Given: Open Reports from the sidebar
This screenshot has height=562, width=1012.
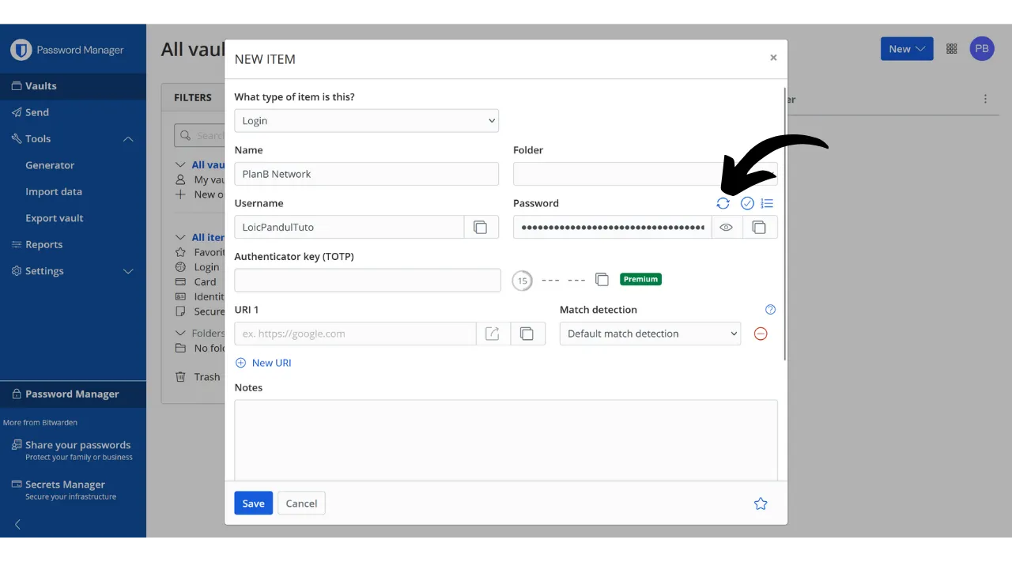Looking at the screenshot, I should [43, 244].
